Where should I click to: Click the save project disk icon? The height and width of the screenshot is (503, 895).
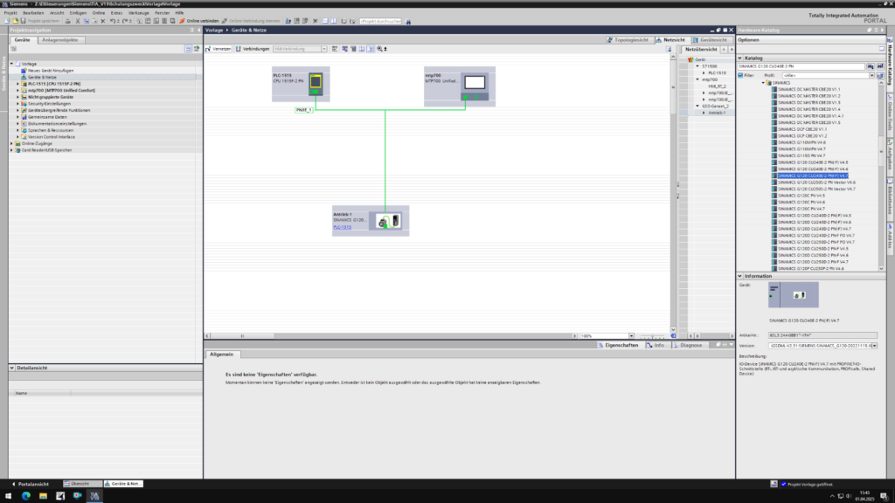[x=24, y=21]
